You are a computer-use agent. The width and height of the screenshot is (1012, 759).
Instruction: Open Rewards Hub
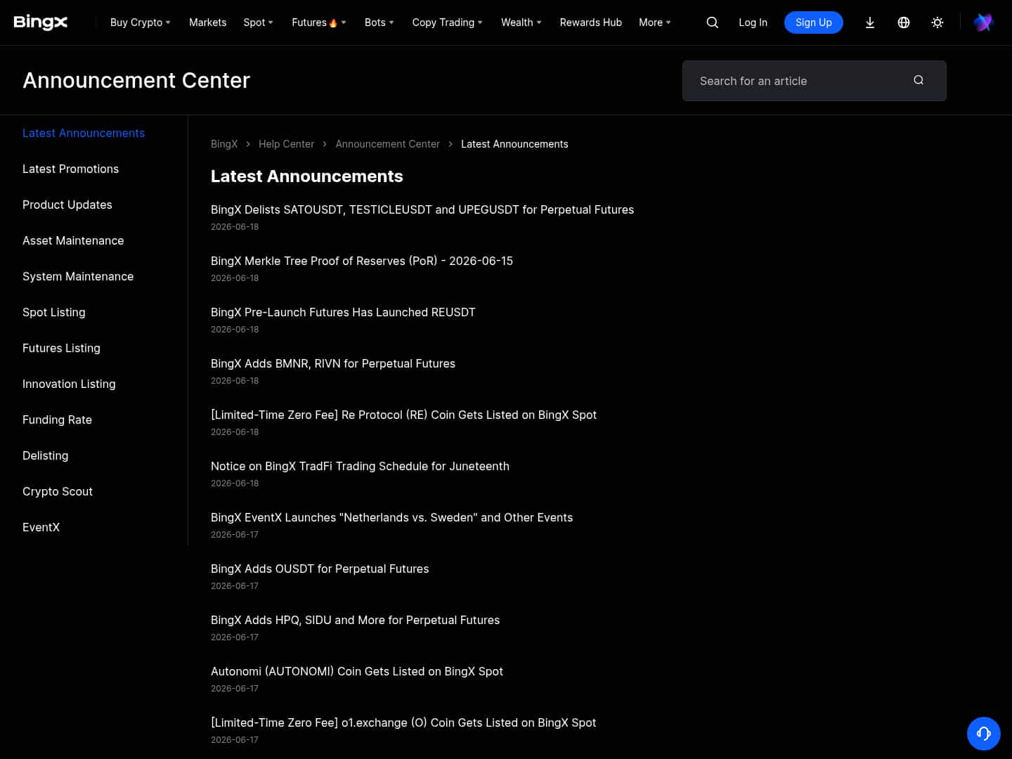click(591, 22)
